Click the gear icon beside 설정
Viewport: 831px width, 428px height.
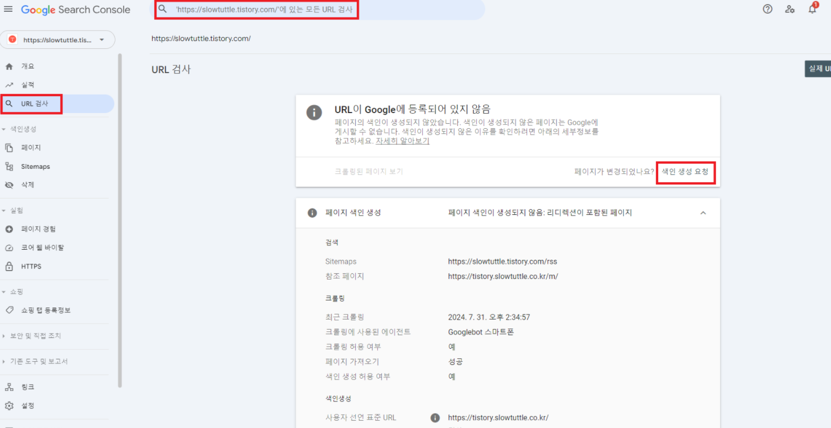click(x=9, y=406)
